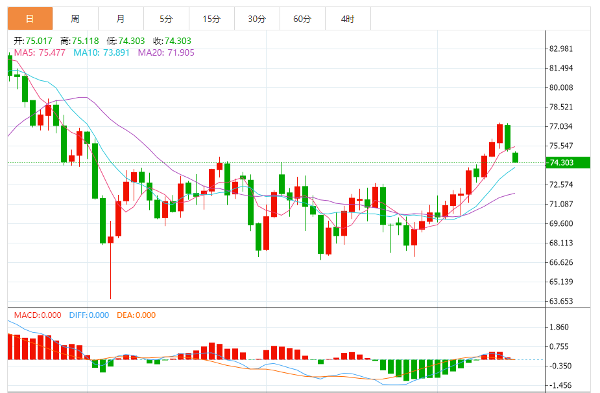Click the 65.139 price axis label
This screenshot has width=600, height=393.
[x=561, y=282]
